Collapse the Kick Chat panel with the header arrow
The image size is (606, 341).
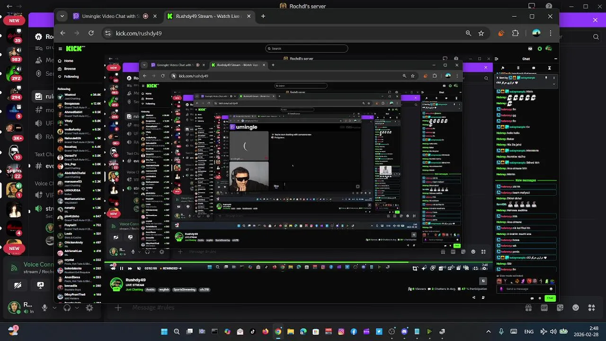coord(496,59)
